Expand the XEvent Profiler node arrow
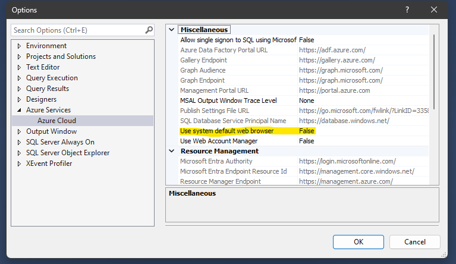456x264 pixels. [19, 164]
